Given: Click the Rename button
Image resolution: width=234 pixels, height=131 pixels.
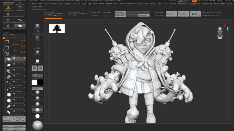Looking at the screenshot, I should [8, 126].
